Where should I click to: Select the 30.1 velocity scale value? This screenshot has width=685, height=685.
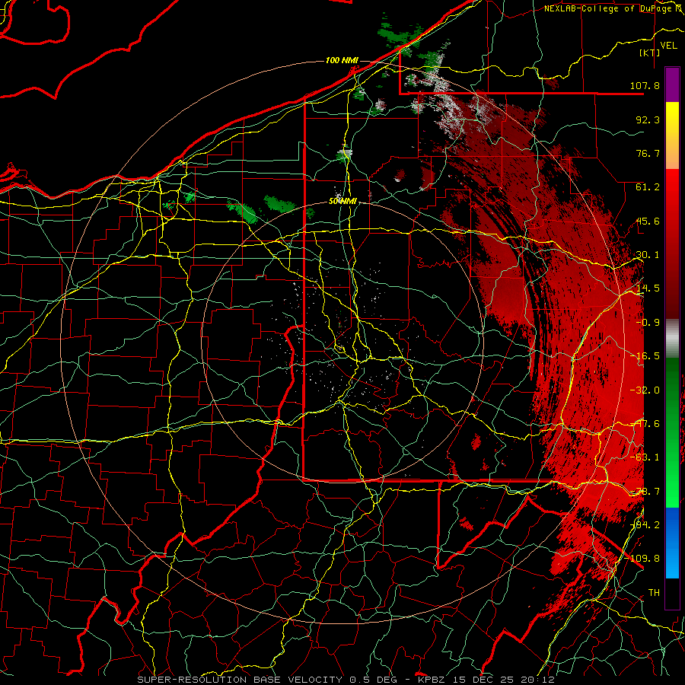(x=648, y=255)
